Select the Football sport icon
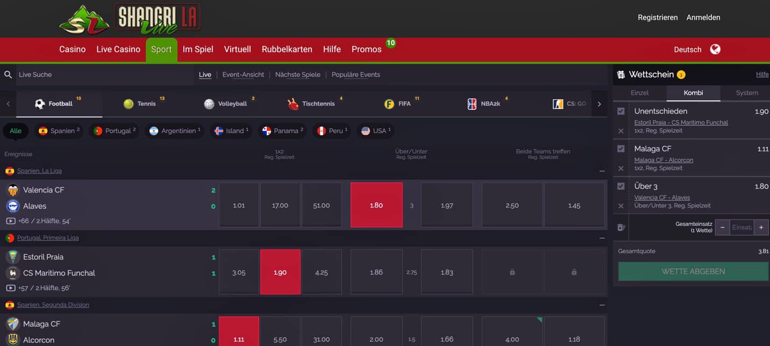The width and height of the screenshot is (770, 346). point(40,104)
